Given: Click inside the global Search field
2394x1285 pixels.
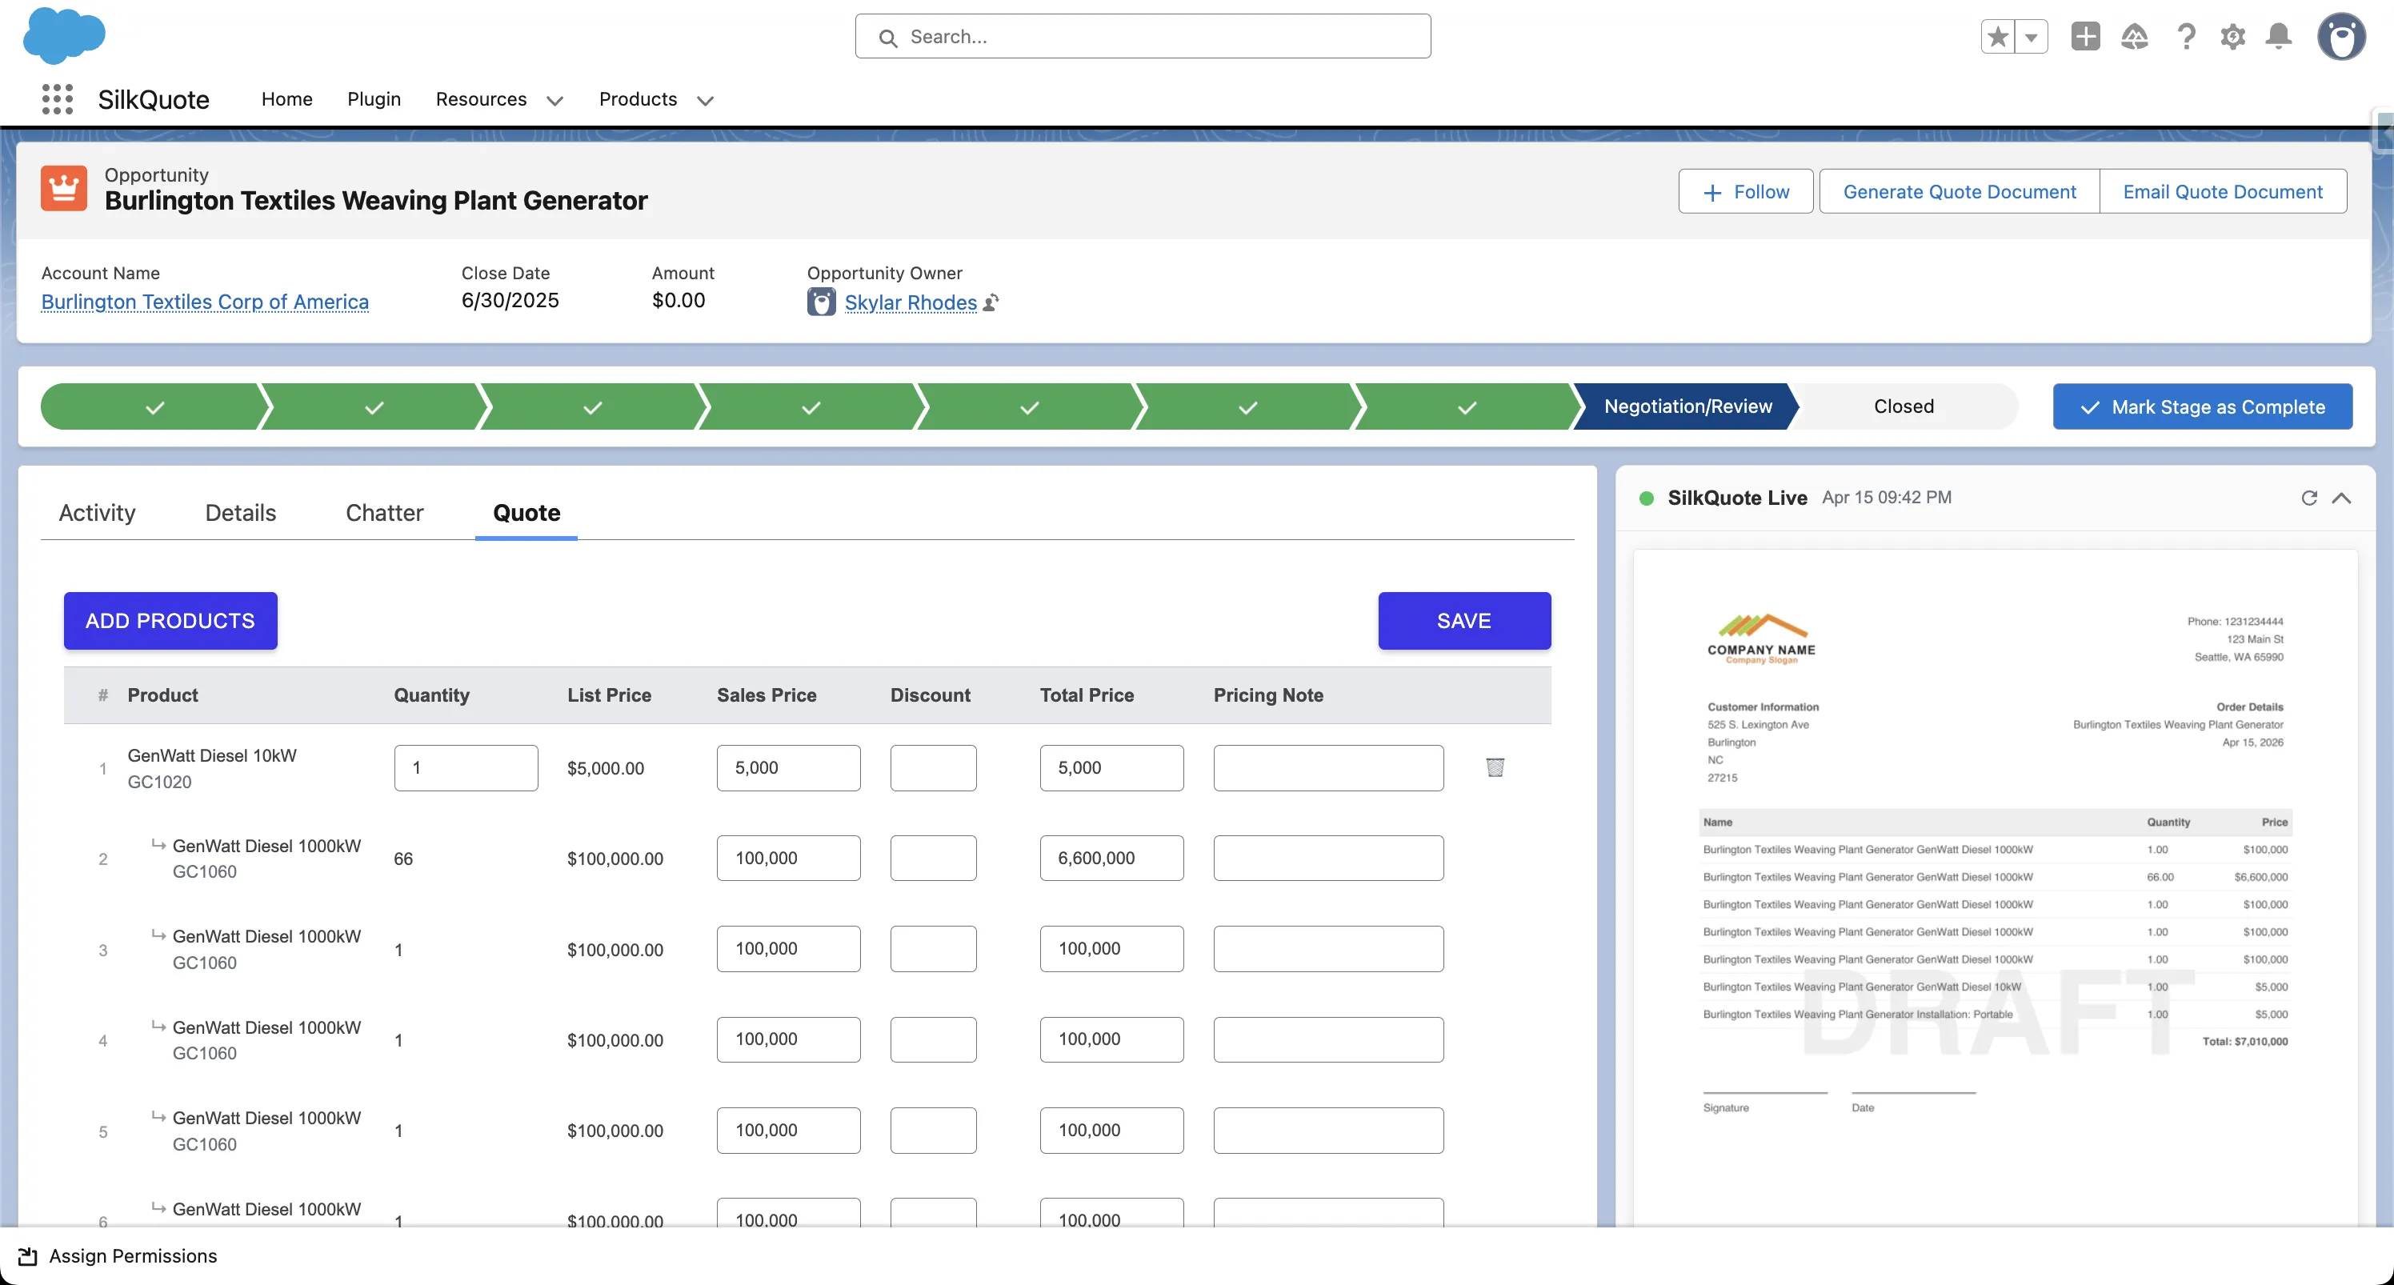Looking at the screenshot, I should pyautogui.click(x=1142, y=36).
